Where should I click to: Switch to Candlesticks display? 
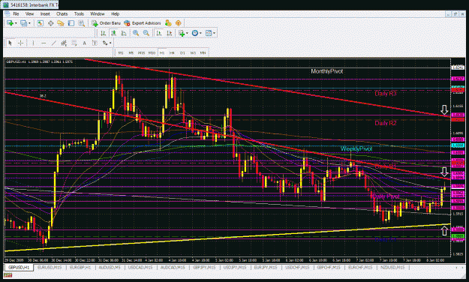[x=113, y=33]
